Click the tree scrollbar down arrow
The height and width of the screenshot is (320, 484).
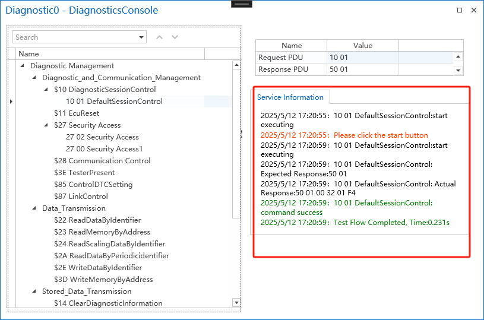click(236, 303)
